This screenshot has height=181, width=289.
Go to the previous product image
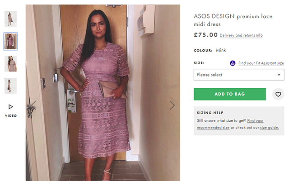[33, 105]
